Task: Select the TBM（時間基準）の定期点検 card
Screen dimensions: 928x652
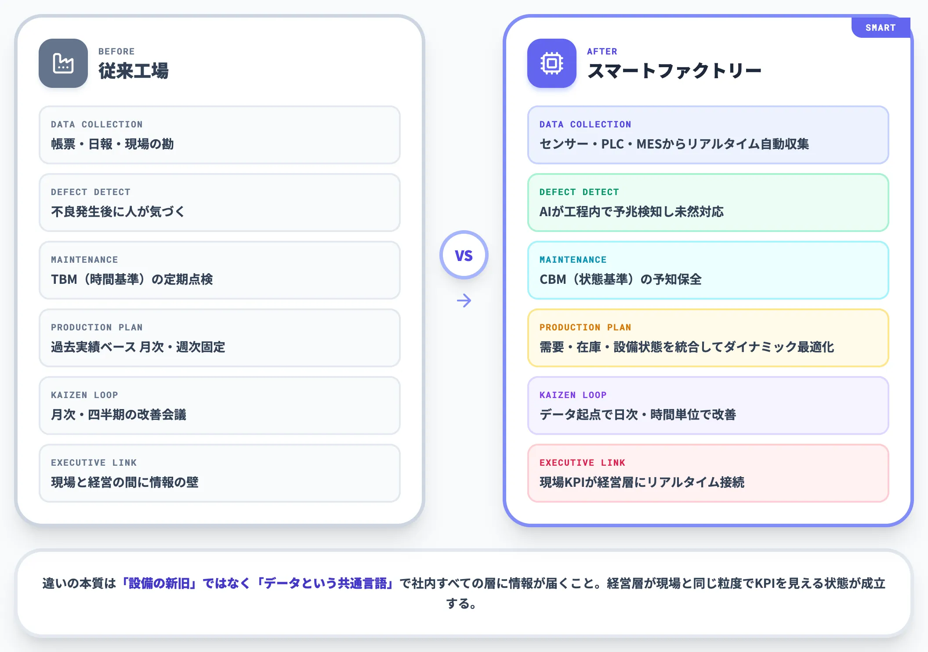Action: point(220,270)
